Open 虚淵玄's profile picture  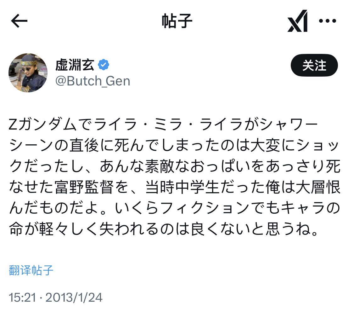(x=28, y=73)
